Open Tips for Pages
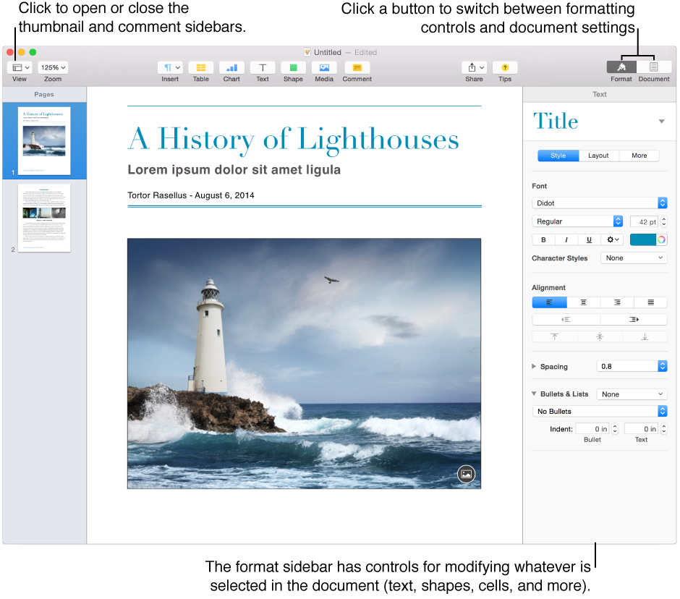Screen dimensions: 680x599 (505, 67)
